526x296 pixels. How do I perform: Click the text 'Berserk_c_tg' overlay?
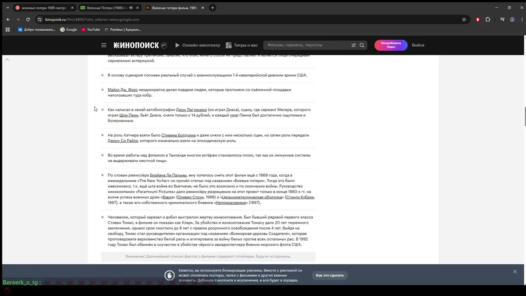pyautogui.click(x=20, y=282)
